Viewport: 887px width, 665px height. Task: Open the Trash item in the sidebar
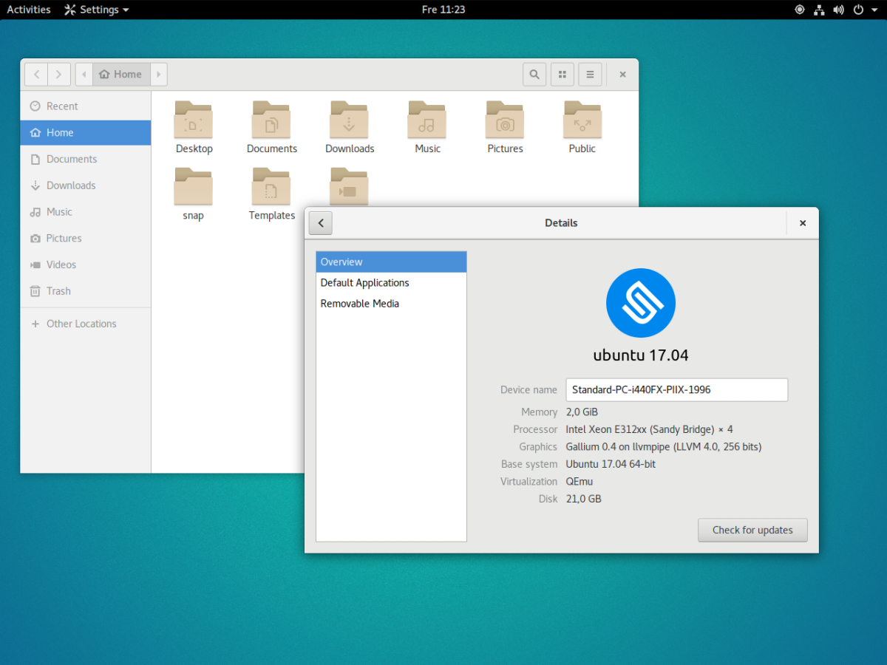[58, 290]
